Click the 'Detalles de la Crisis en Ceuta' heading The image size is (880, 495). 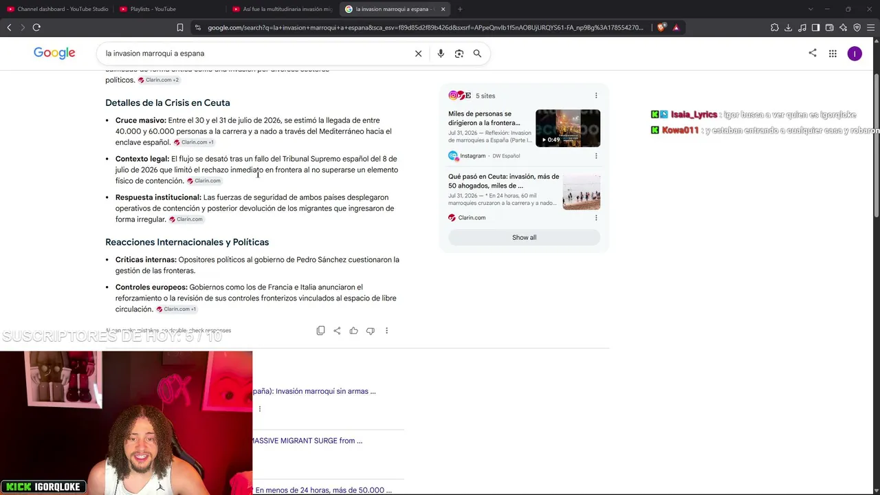click(x=168, y=103)
